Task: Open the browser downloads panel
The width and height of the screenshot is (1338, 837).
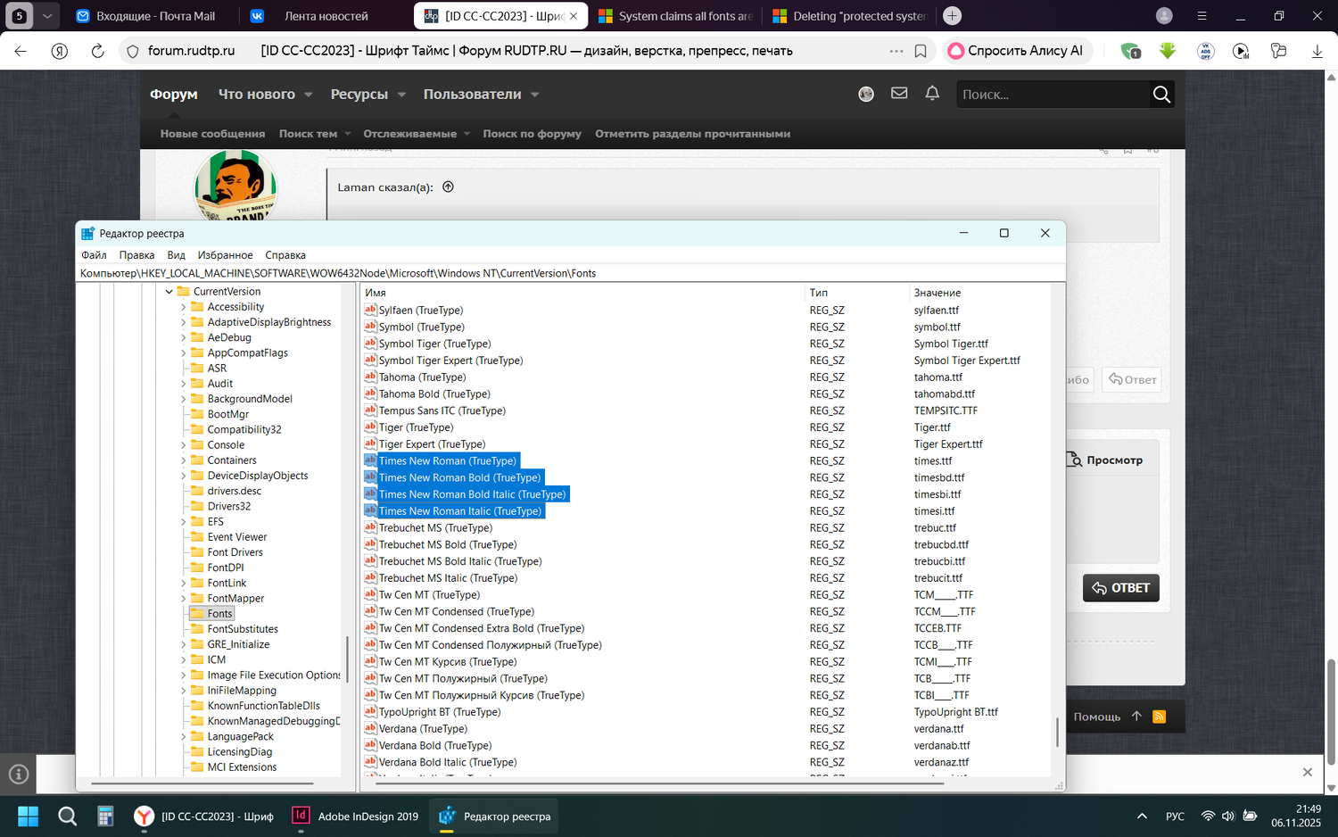Action: [1317, 51]
